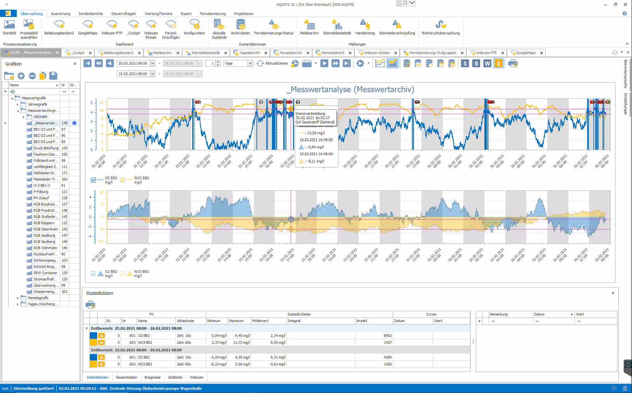Jump to first period in navigation
632x393 pixels.
(x=87, y=63)
